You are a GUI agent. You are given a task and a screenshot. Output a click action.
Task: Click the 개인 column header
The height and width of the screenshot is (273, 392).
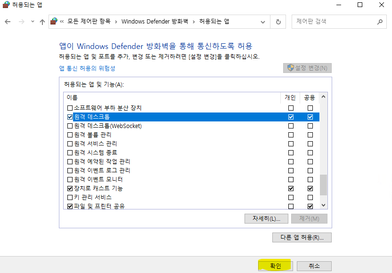(x=290, y=97)
